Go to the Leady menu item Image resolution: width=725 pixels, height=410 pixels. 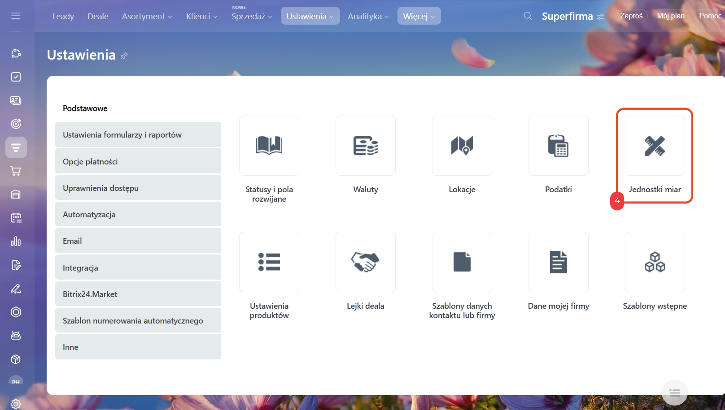tap(63, 16)
